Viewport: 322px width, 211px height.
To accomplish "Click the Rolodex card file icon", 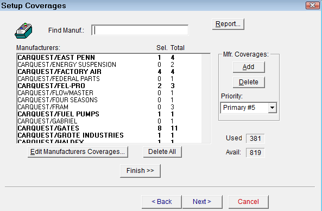I will tap(23, 30).
